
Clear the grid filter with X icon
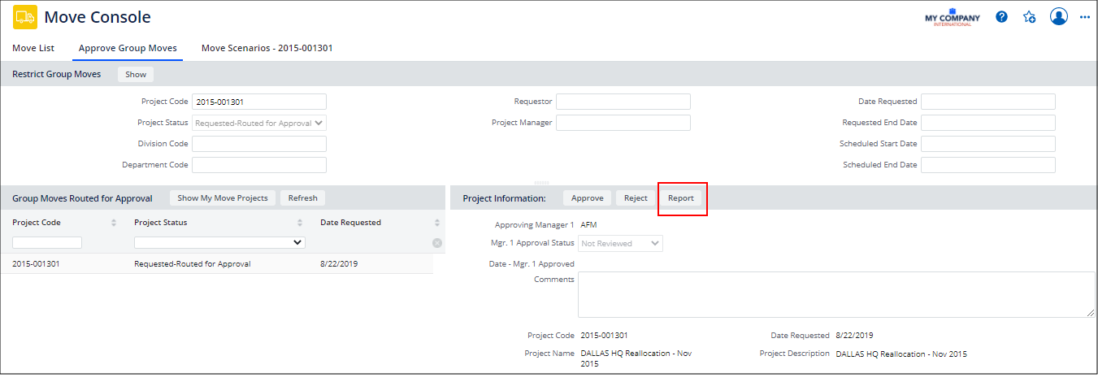click(437, 243)
